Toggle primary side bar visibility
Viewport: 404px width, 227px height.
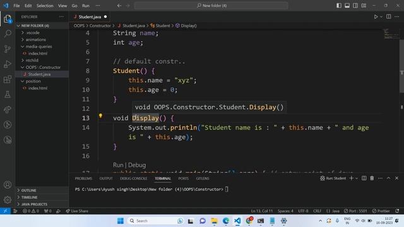339,6
